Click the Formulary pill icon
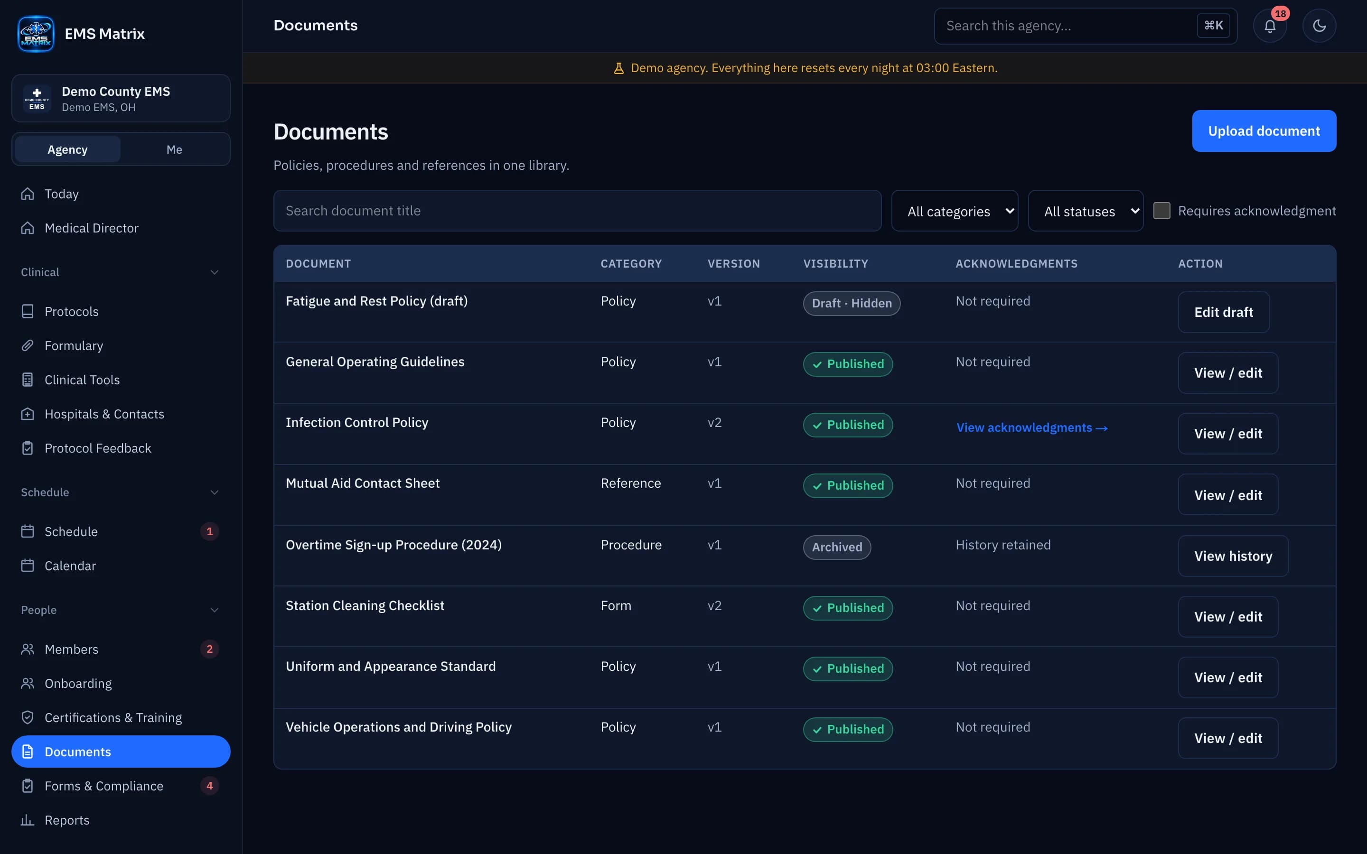1367x854 pixels. tap(27, 346)
